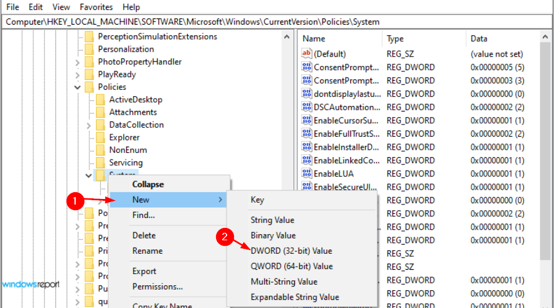
Task: Expand the PlayReady key
Action: 78,75
